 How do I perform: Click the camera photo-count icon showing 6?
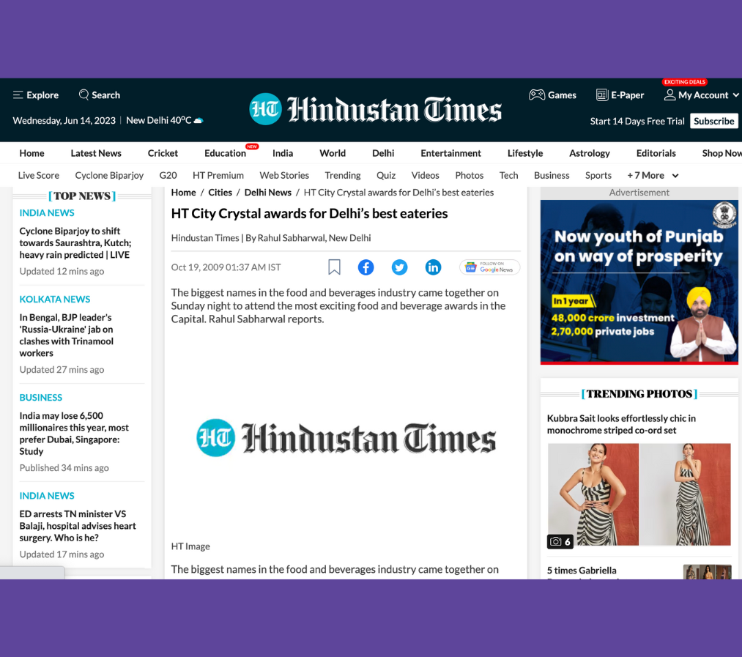[560, 541]
